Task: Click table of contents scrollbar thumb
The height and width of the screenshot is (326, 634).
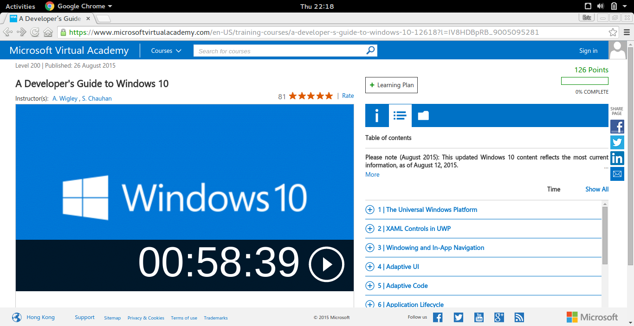Action: [605, 236]
